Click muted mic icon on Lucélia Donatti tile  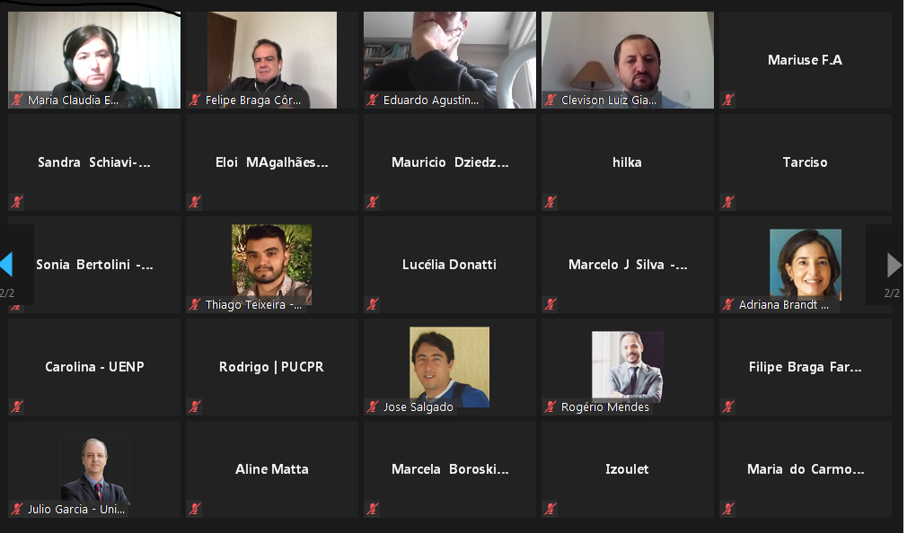(x=373, y=304)
